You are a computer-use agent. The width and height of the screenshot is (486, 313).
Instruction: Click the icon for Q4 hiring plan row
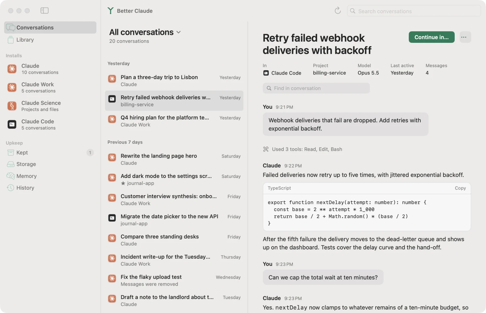[x=112, y=119]
